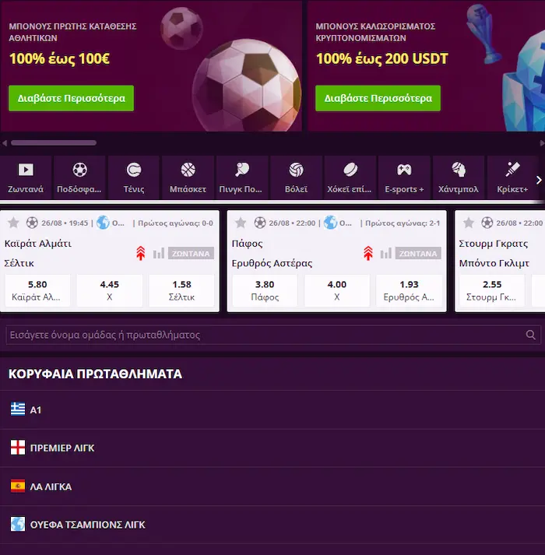Star the Στουρμ Γκρατς match
Screen dimensions: 545x555
point(468,223)
